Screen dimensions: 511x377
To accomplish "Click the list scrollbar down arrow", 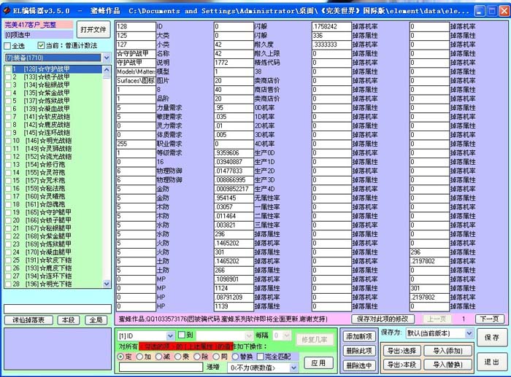I will (x=107, y=284).
